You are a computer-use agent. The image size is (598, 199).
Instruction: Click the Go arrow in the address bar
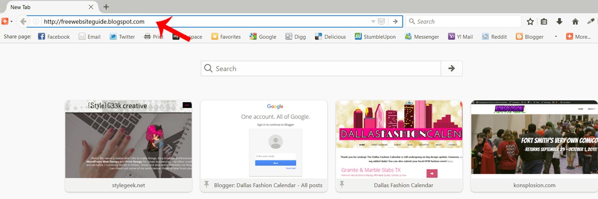[395, 21]
